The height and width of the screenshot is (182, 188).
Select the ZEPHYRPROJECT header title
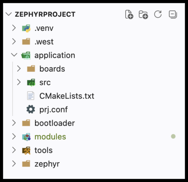coord(45,15)
